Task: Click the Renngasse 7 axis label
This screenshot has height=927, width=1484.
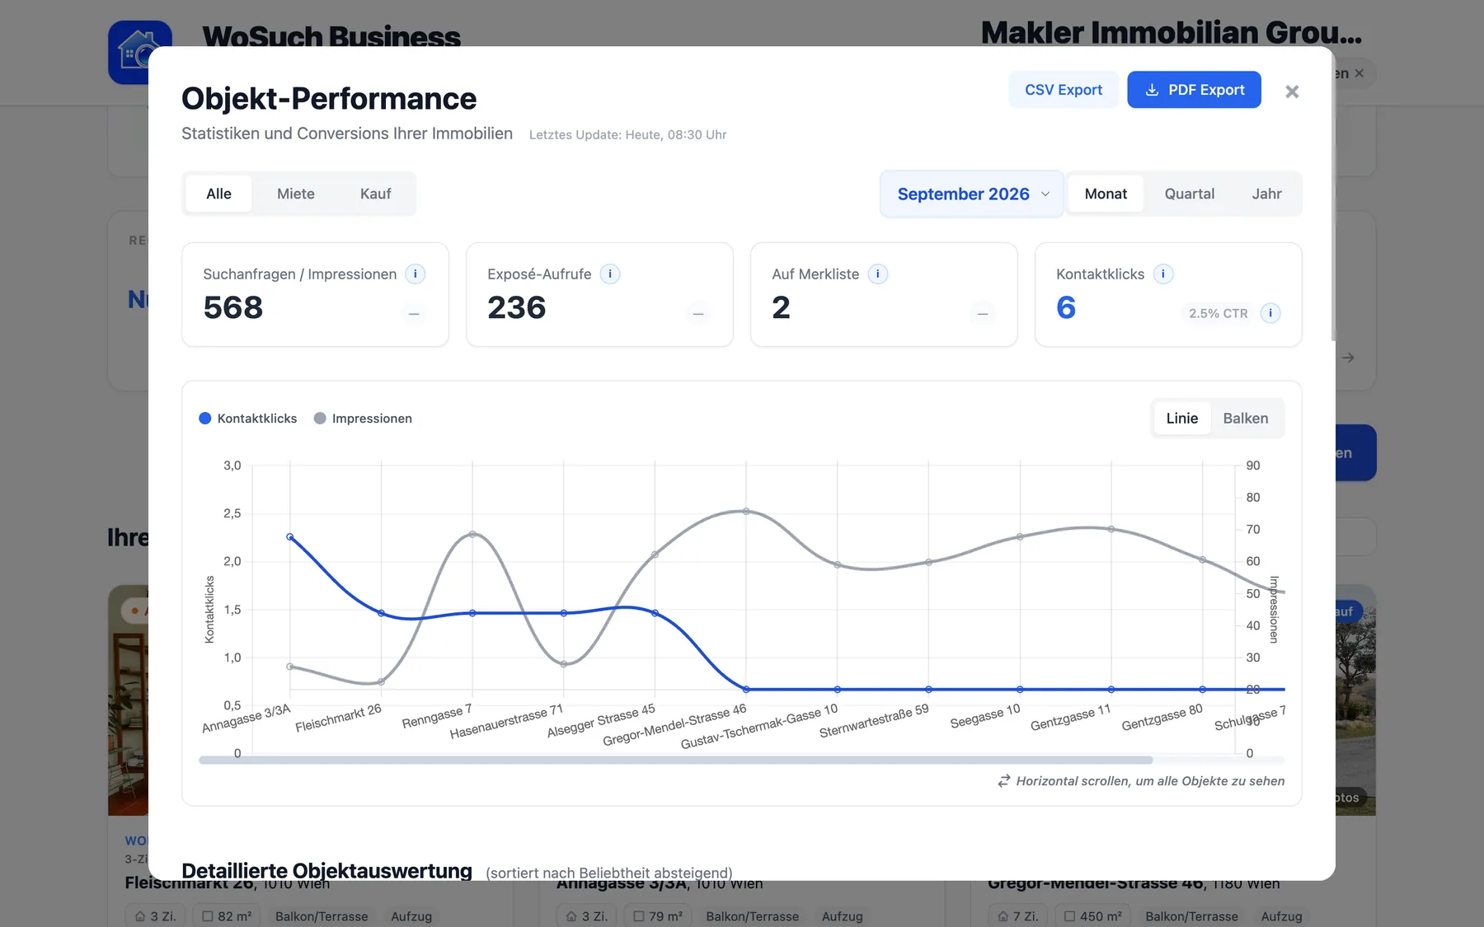Action: [x=438, y=717]
